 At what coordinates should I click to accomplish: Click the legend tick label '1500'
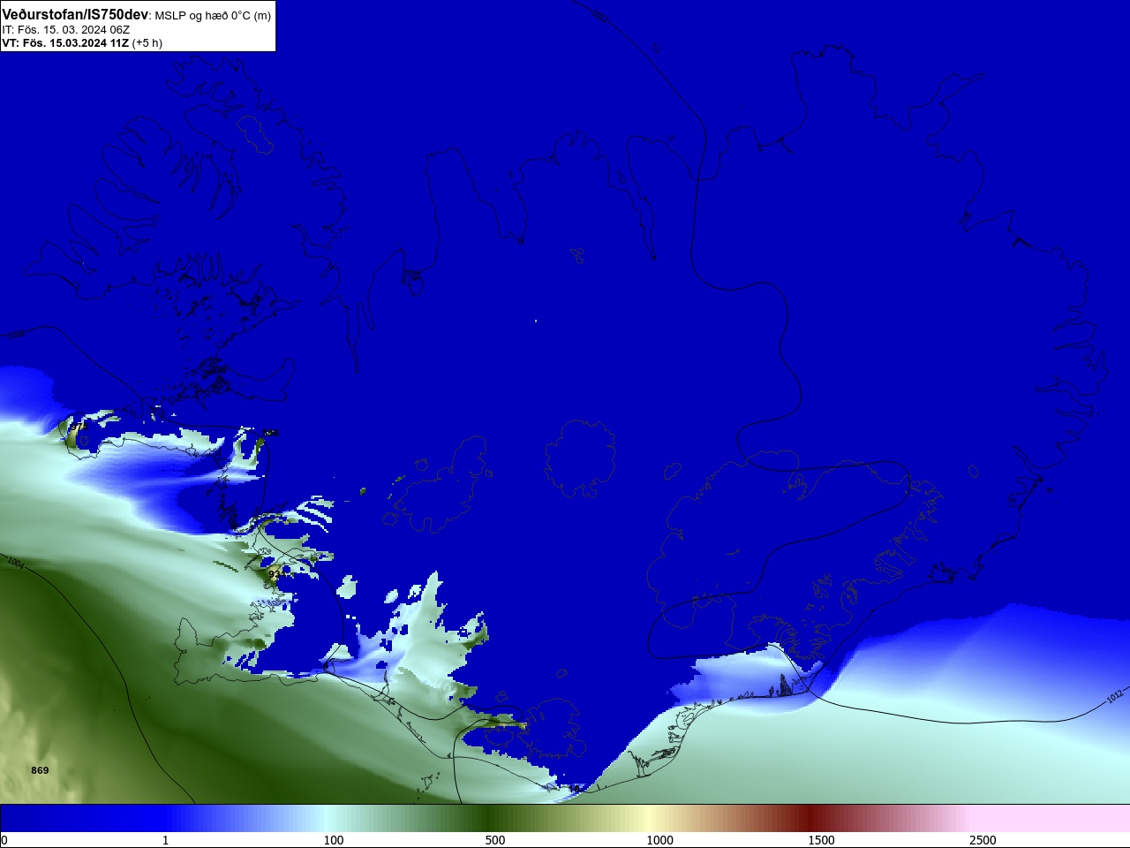tap(821, 840)
